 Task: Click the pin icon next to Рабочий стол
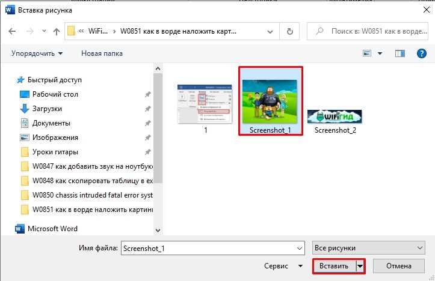point(147,94)
